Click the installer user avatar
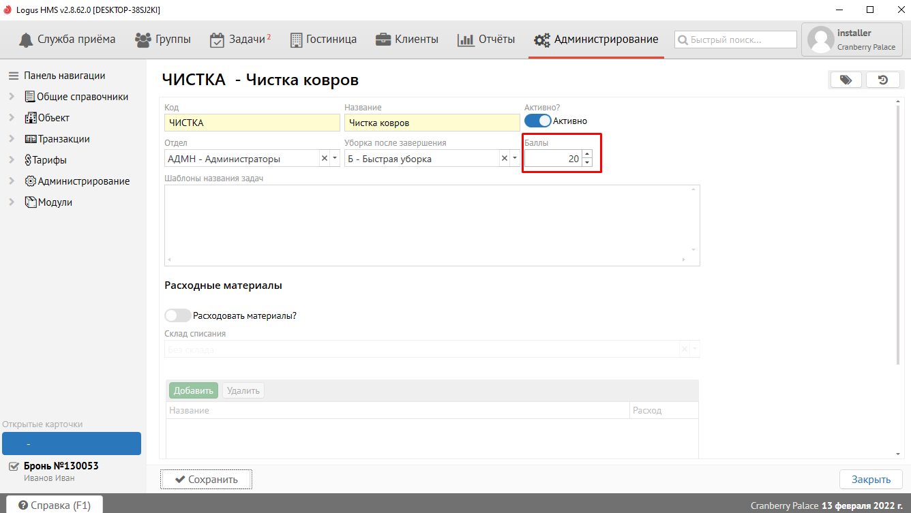Image resolution: width=911 pixels, height=513 pixels. 820,40
